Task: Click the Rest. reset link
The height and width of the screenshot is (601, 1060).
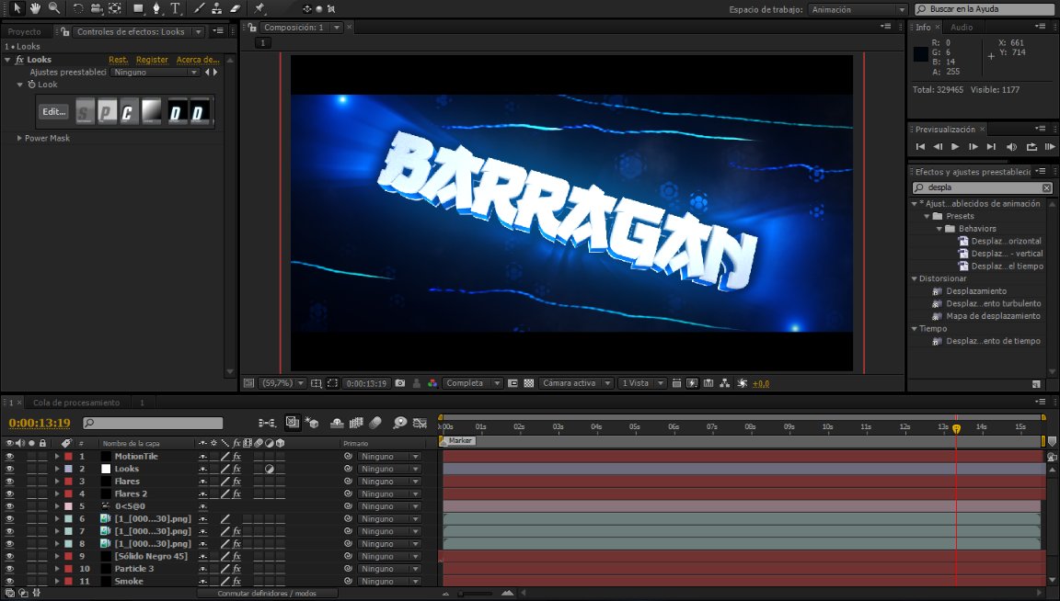Action: coord(119,60)
